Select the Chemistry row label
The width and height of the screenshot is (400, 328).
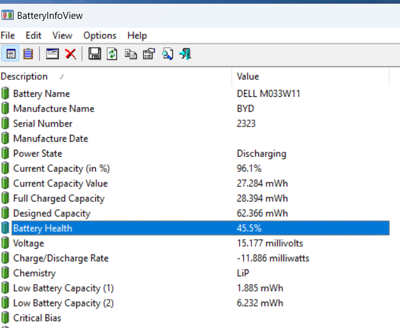pyautogui.click(x=35, y=273)
